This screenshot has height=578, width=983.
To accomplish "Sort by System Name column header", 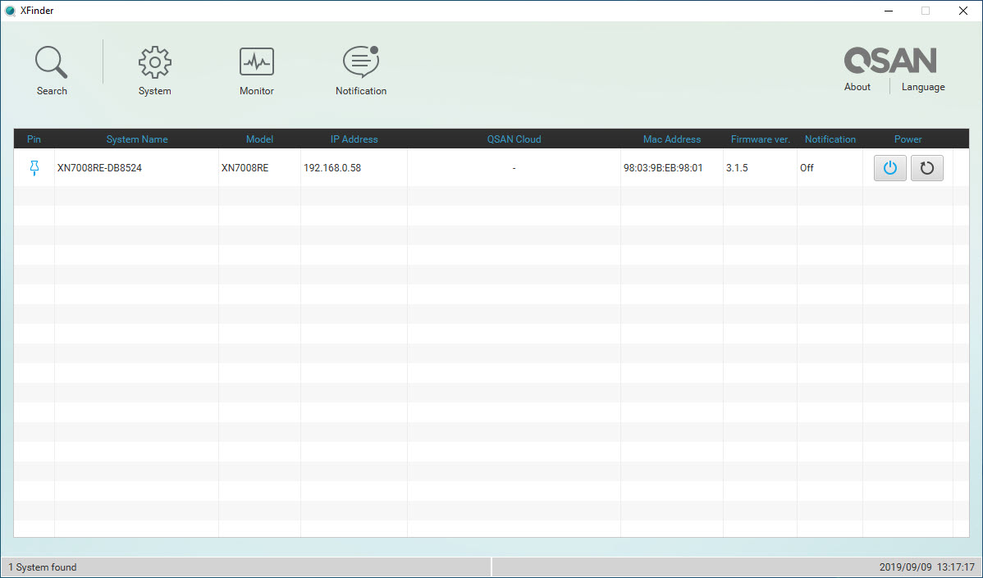I will (x=137, y=139).
